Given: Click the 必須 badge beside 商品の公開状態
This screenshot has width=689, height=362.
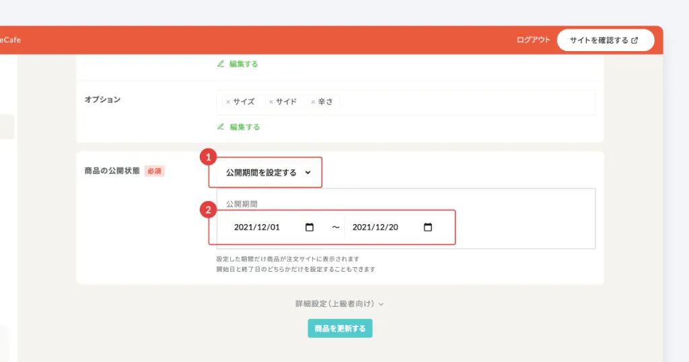Looking at the screenshot, I should (x=154, y=172).
